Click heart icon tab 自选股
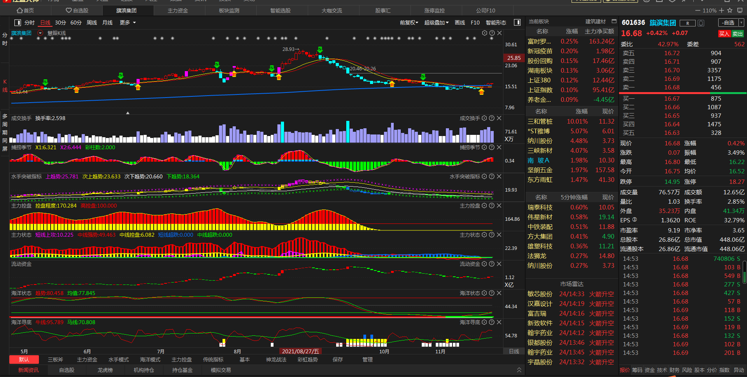The width and height of the screenshot is (747, 377). [x=77, y=10]
